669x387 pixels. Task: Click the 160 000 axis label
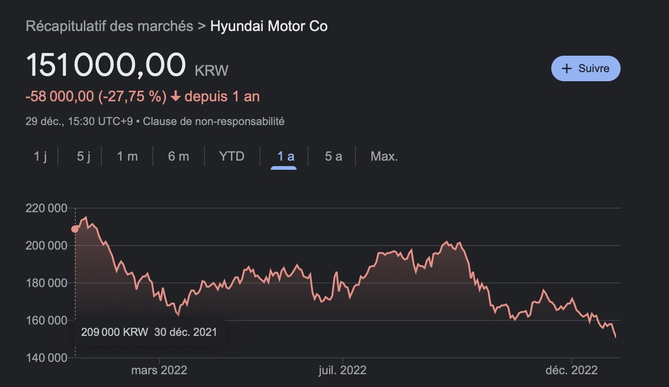tap(46, 321)
